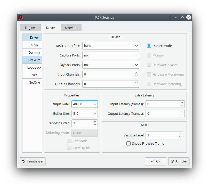
Task: Increase Output Channels with up arrow
Action: click(136, 83)
